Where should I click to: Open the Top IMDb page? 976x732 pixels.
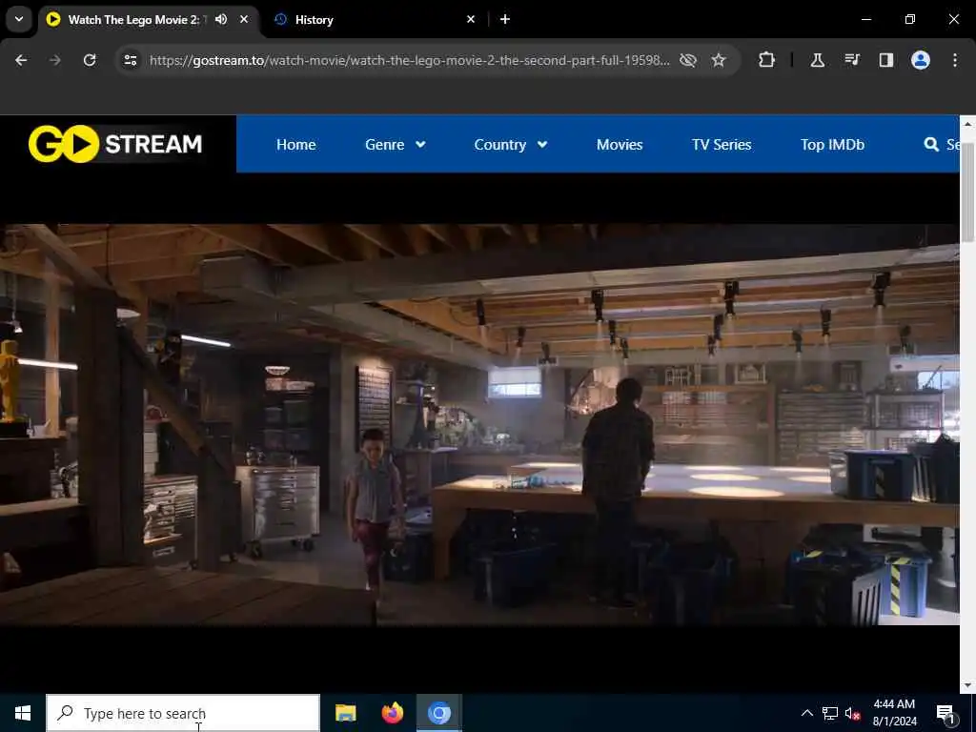[x=832, y=145]
